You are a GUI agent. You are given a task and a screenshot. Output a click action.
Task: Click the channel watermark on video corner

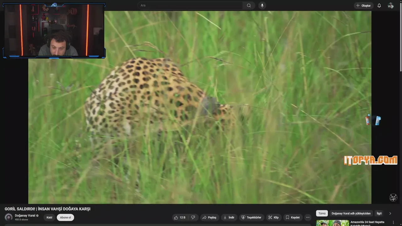393,197
